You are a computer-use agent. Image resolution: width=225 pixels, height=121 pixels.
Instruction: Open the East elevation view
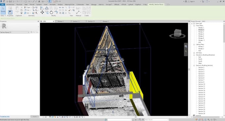(x=200, y=57)
